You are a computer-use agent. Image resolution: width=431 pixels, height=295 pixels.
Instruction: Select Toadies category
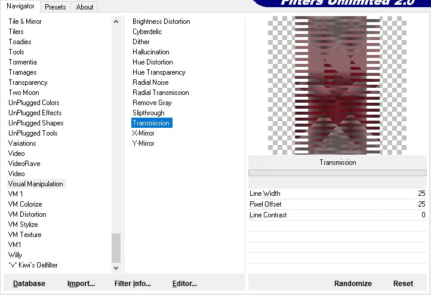tap(20, 42)
